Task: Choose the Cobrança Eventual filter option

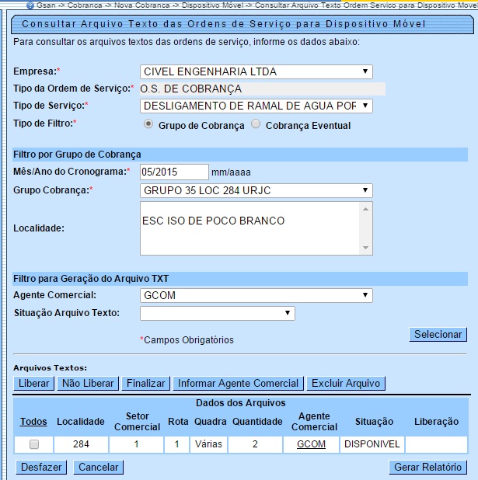Action: pyautogui.click(x=256, y=124)
